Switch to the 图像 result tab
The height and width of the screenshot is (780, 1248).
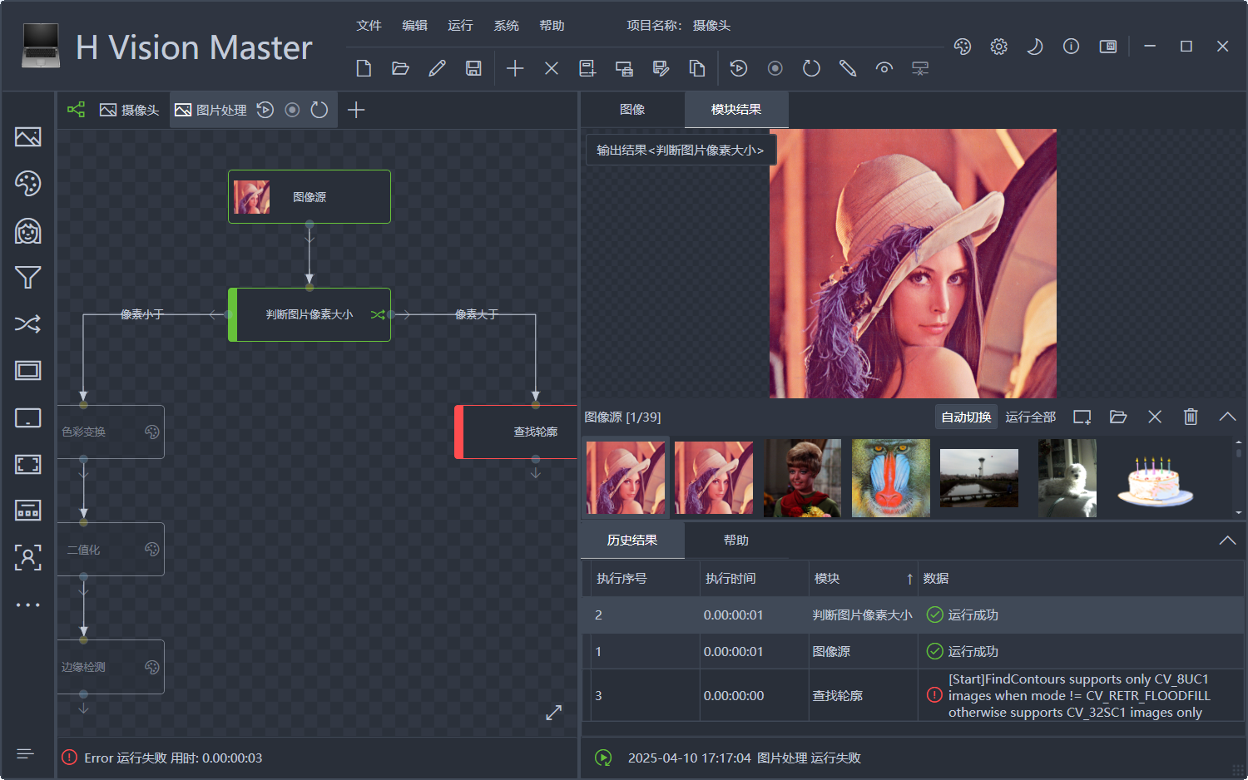tap(632, 110)
